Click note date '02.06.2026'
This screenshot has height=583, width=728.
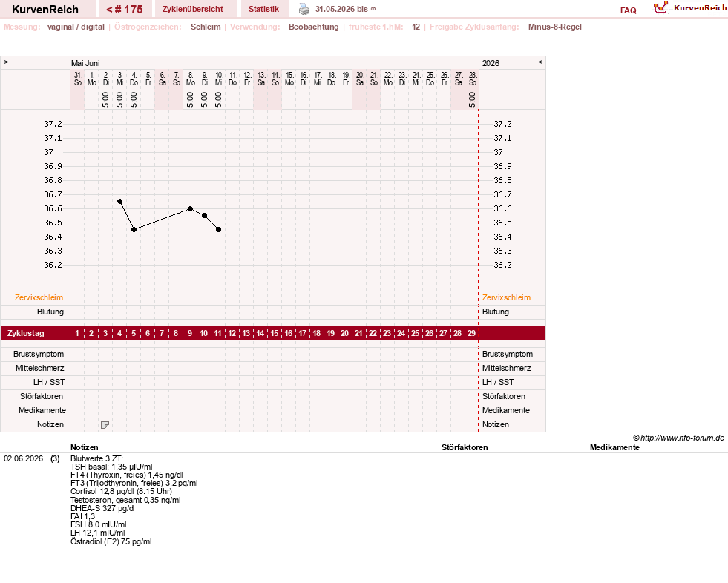[x=23, y=458]
